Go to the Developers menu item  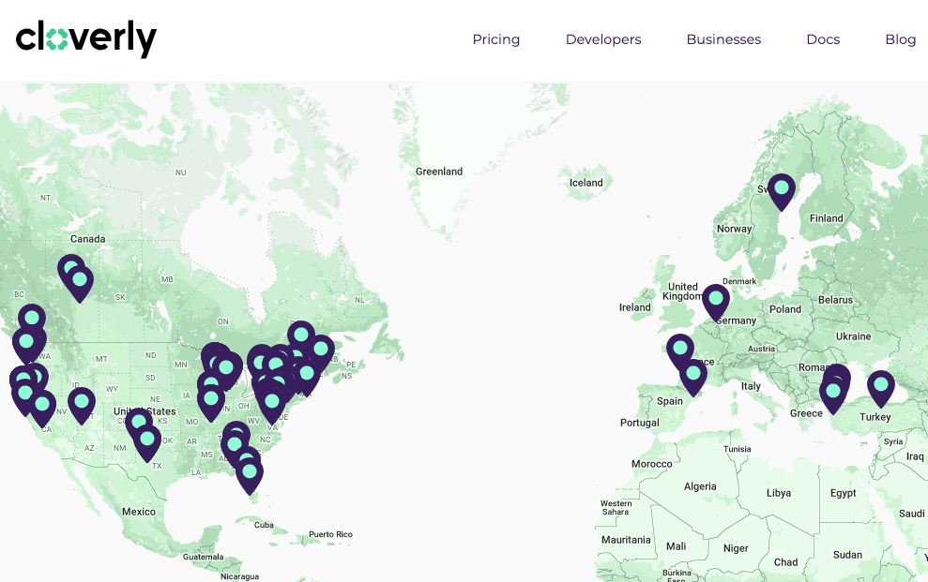coord(603,39)
